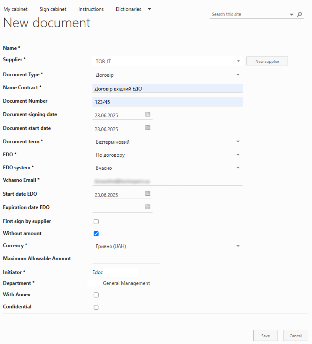Open calendar for Expiration date EDO
Screen dimensions: 312x344
148,207
